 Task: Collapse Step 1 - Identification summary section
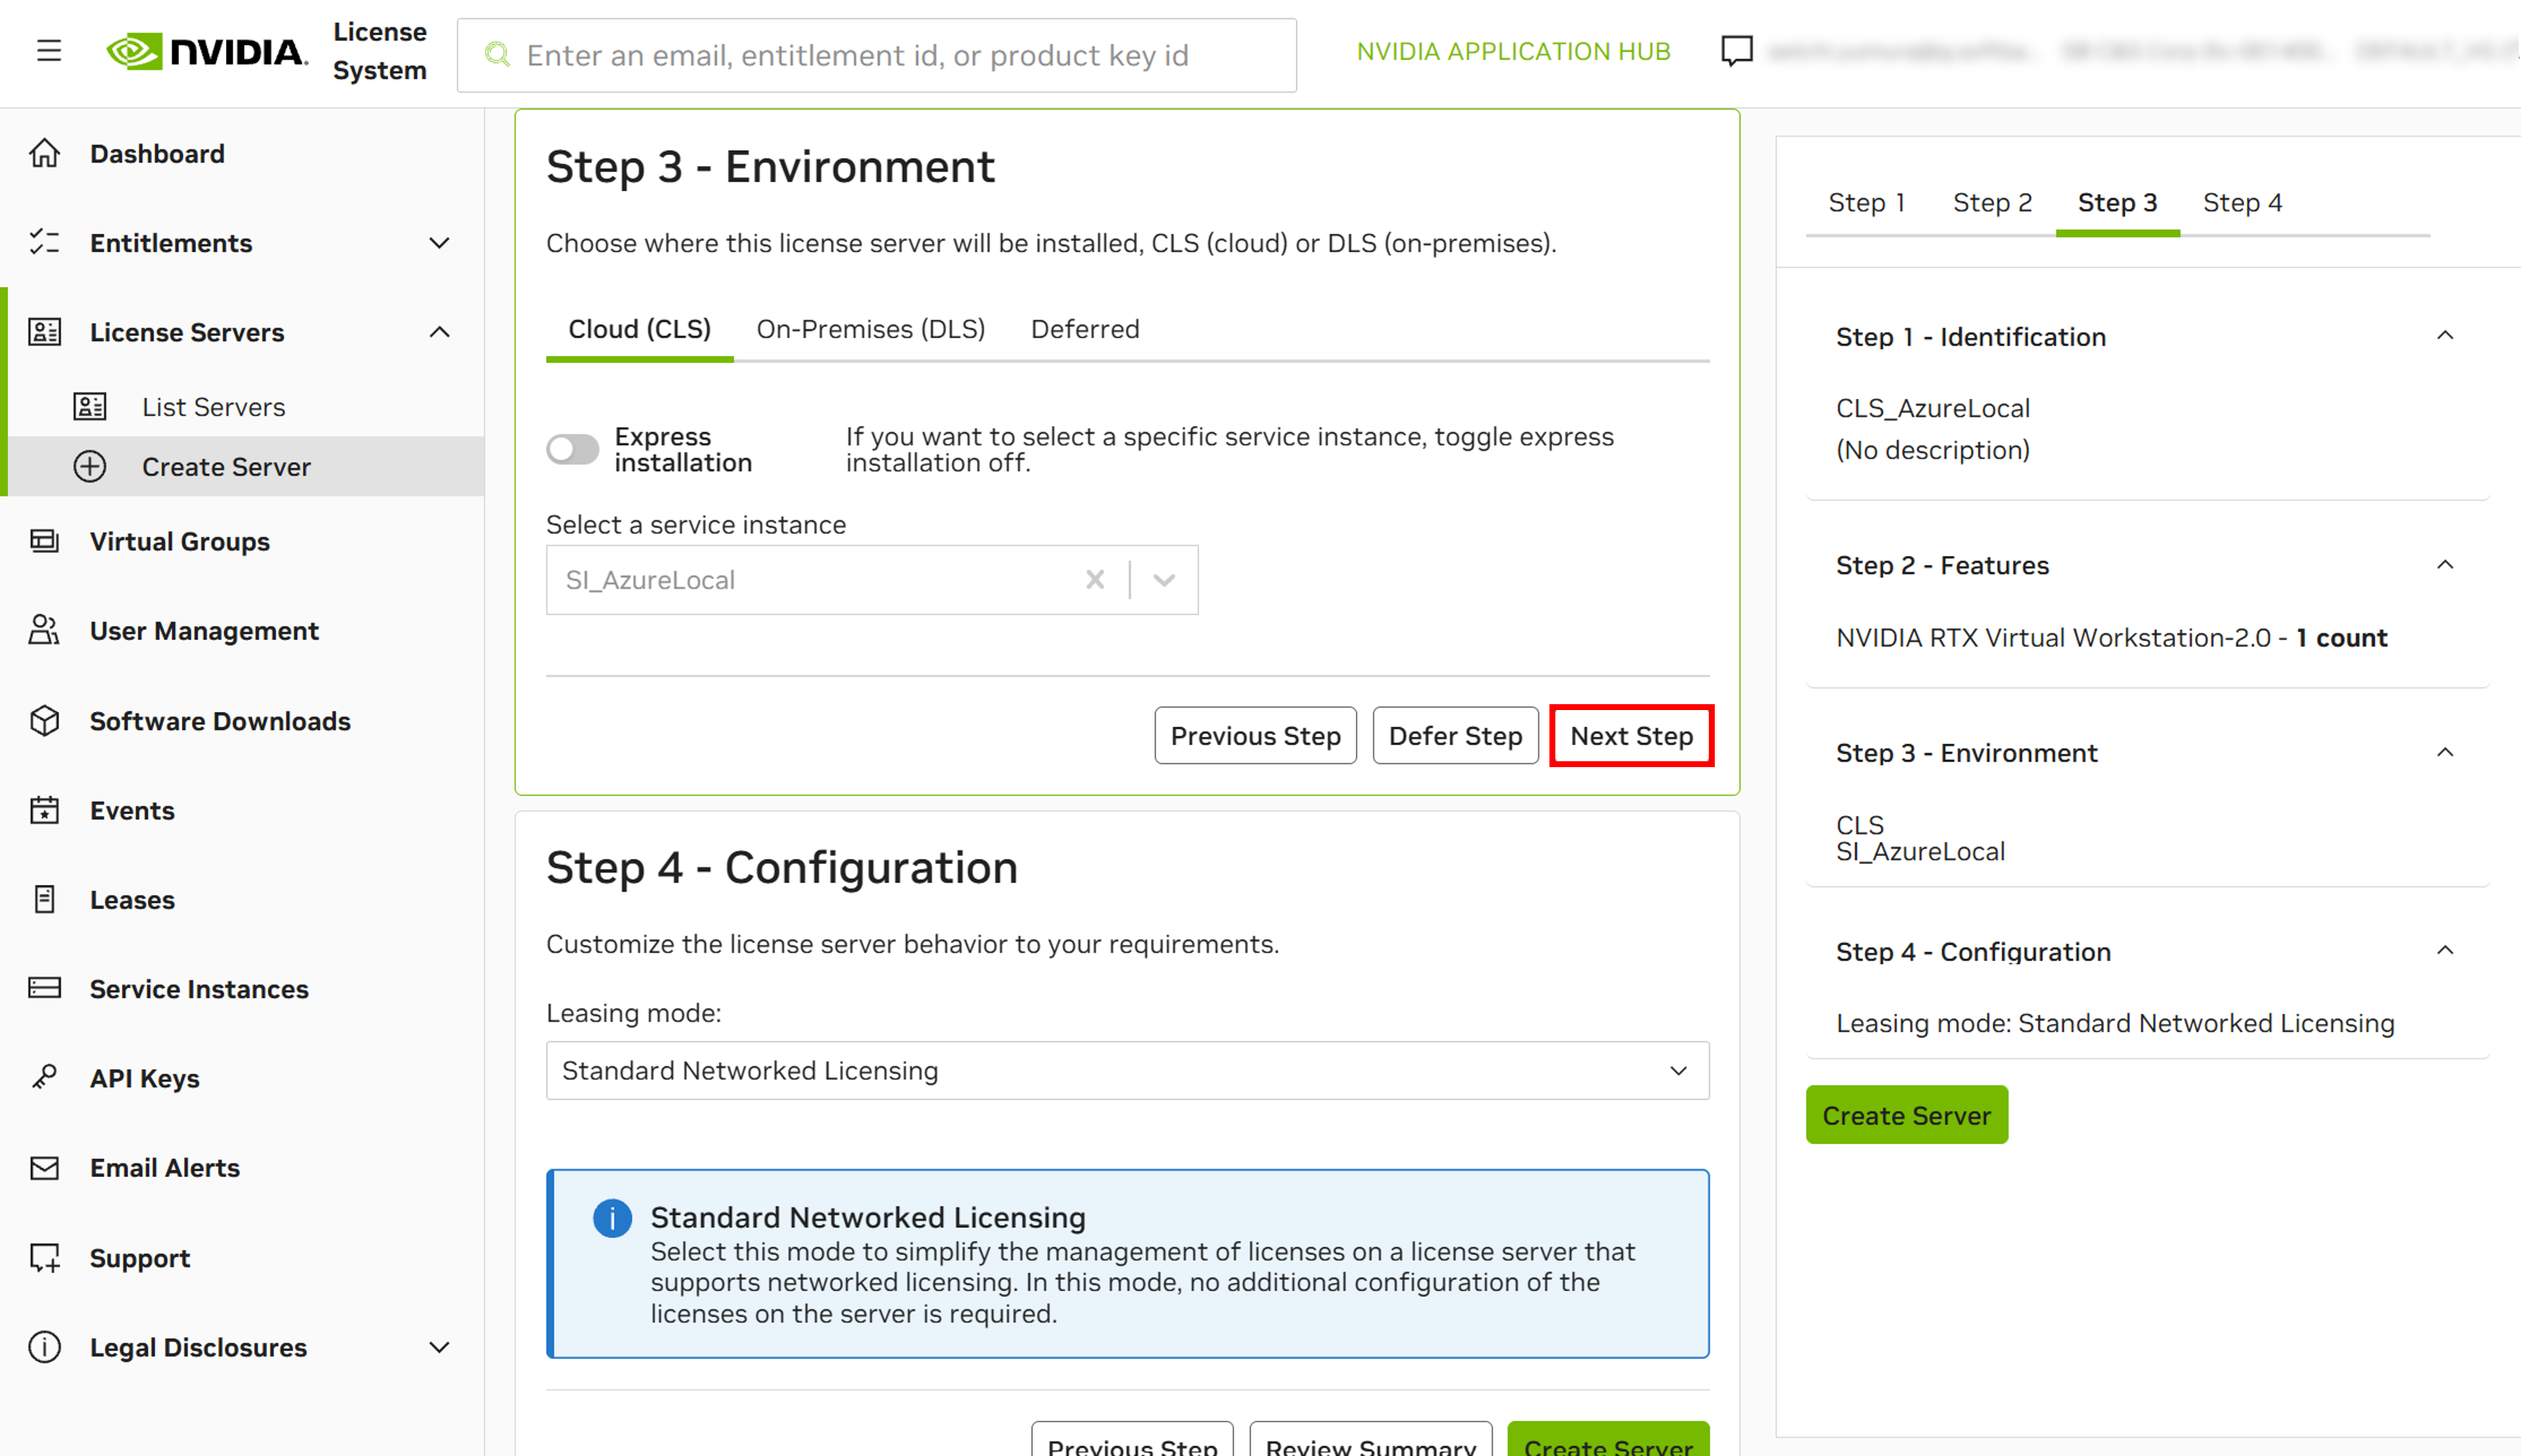[x=2445, y=336]
